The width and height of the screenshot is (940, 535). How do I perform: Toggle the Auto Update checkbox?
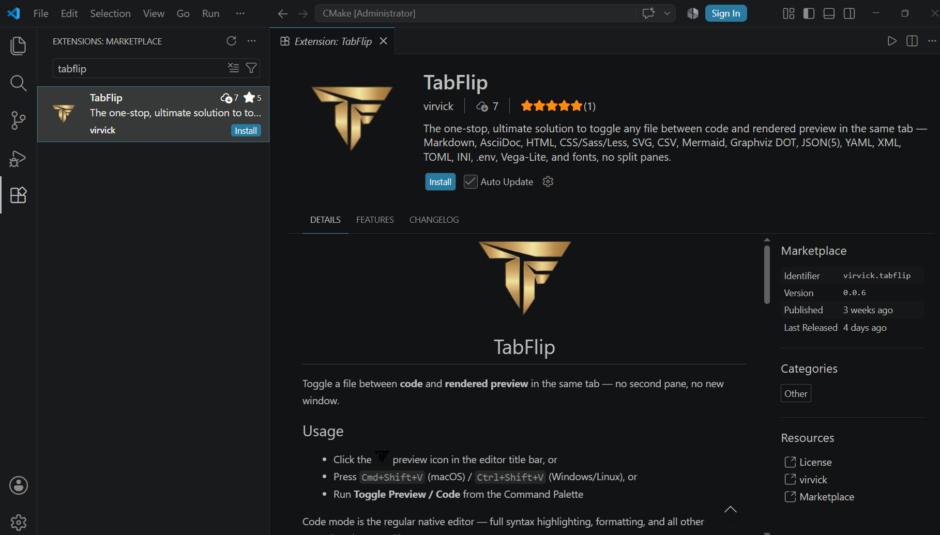[471, 181]
